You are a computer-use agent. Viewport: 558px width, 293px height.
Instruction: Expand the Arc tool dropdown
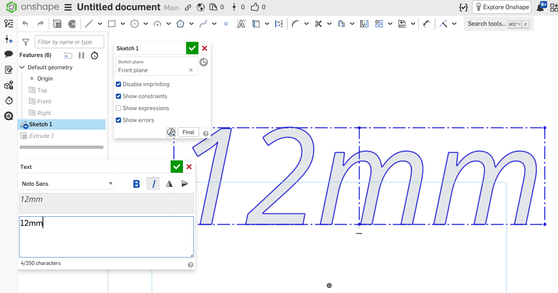coord(169,24)
